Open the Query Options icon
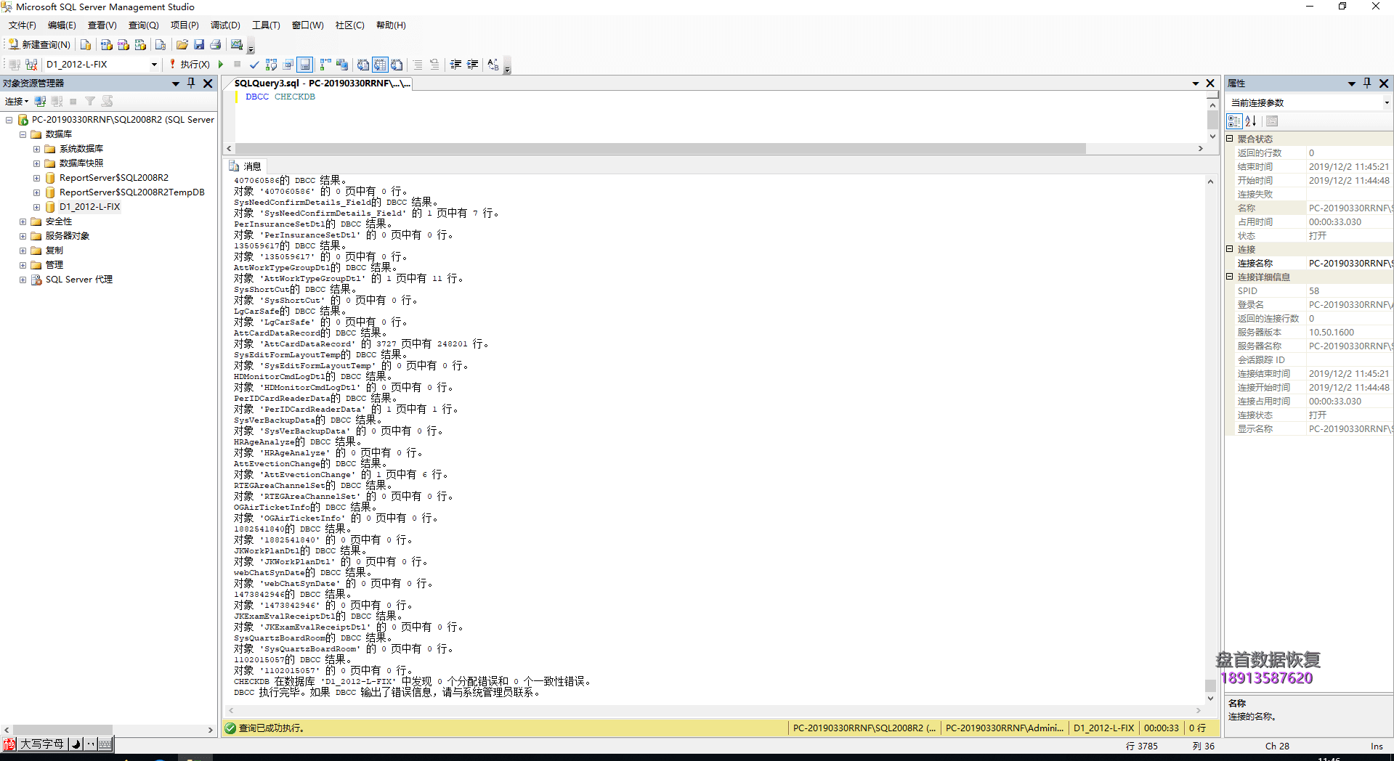This screenshot has height=761, width=1394. [288, 65]
